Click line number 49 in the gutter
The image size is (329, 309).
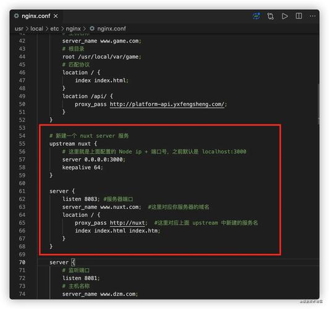click(x=22, y=96)
